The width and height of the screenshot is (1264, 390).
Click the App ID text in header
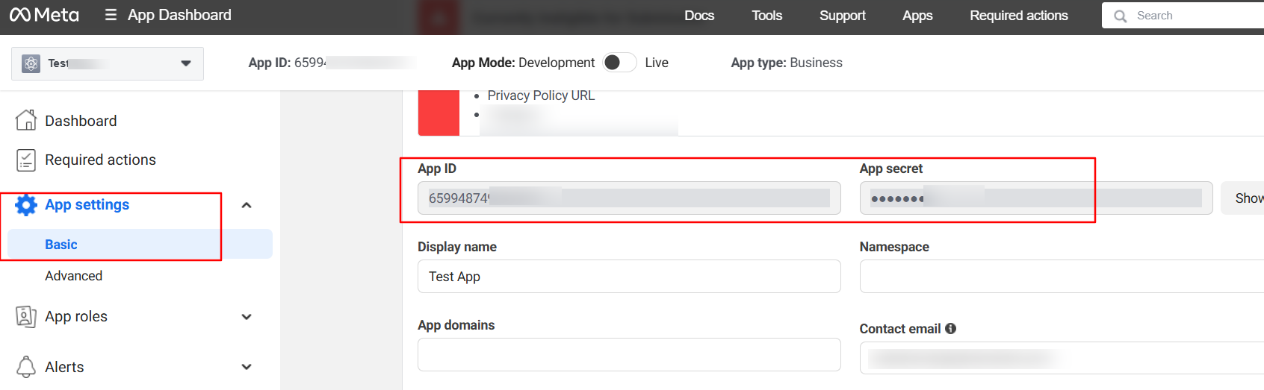coord(288,63)
